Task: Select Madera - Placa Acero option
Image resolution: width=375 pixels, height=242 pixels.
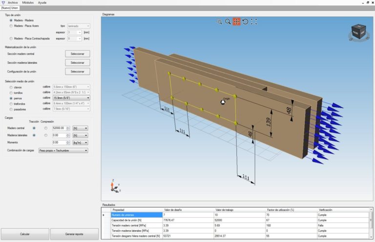Action: tap(11, 26)
